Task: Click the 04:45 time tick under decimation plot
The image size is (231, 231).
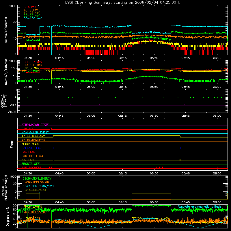Action: [x=59, y=202]
